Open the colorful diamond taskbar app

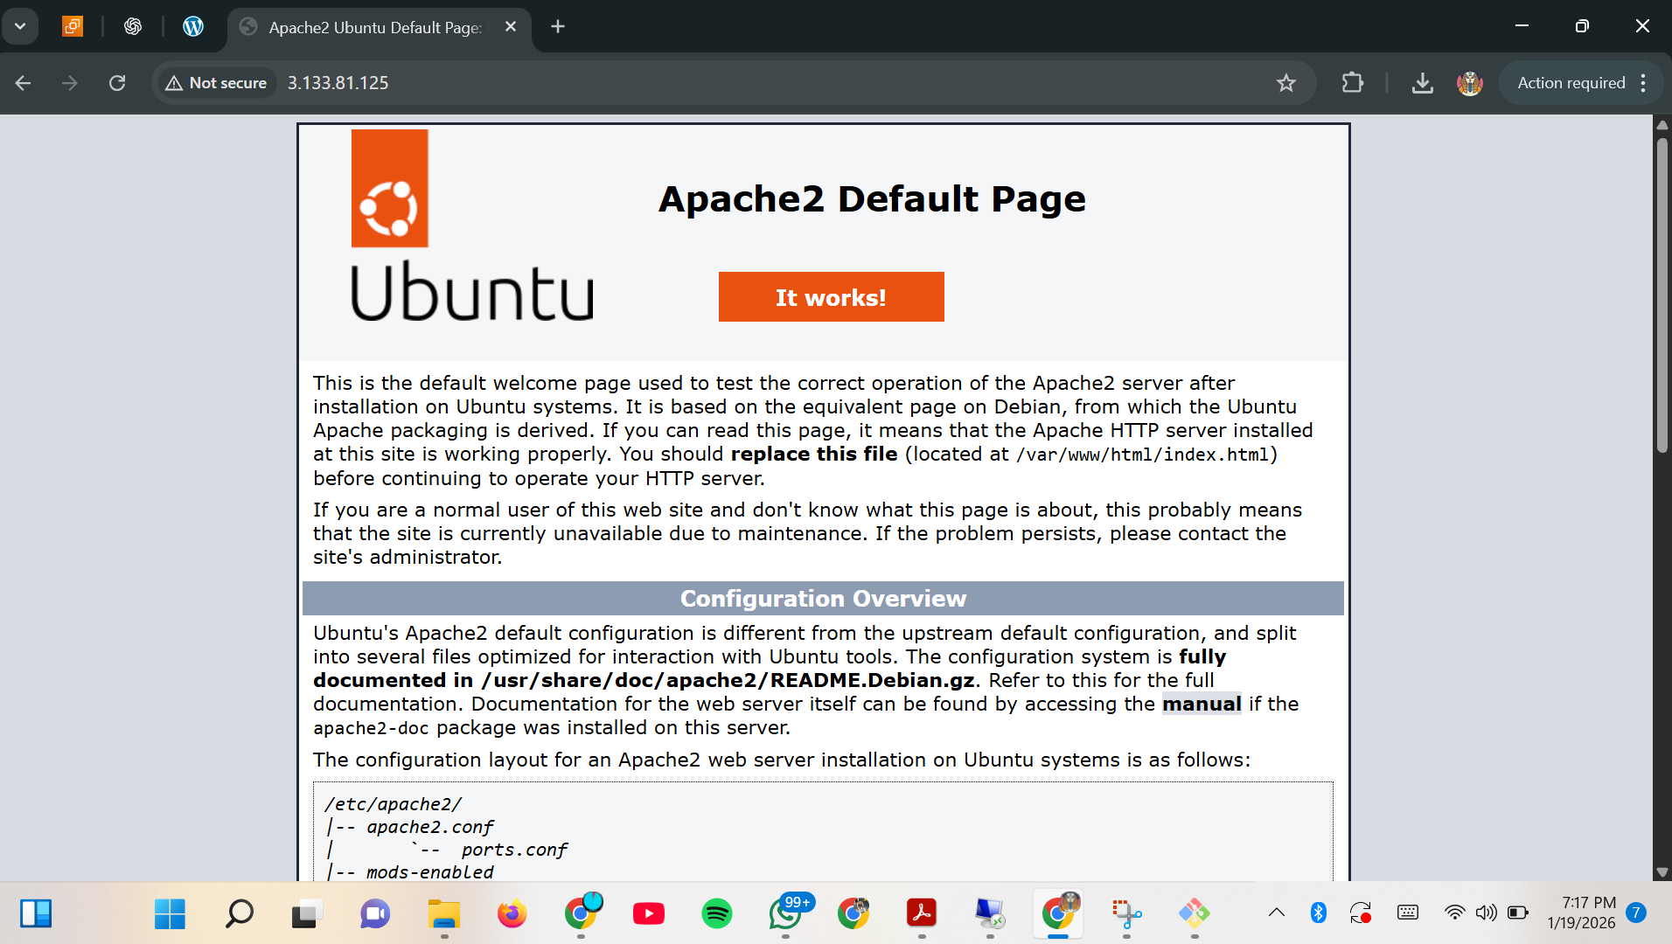pyautogui.click(x=1195, y=913)
